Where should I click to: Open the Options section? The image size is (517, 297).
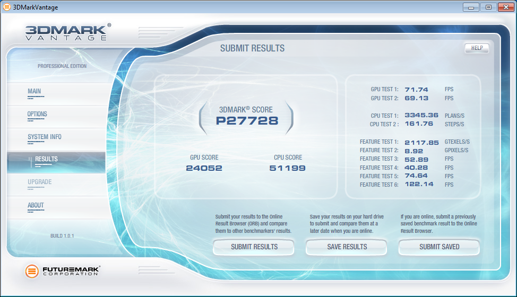37,114
